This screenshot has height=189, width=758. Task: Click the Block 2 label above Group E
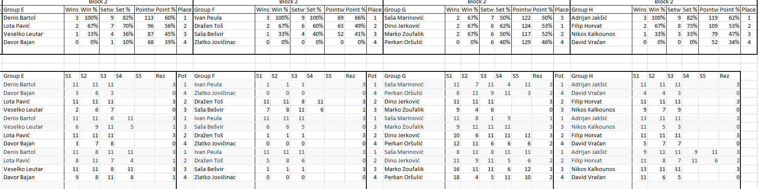pyautogui.click(x=98, y=2)
